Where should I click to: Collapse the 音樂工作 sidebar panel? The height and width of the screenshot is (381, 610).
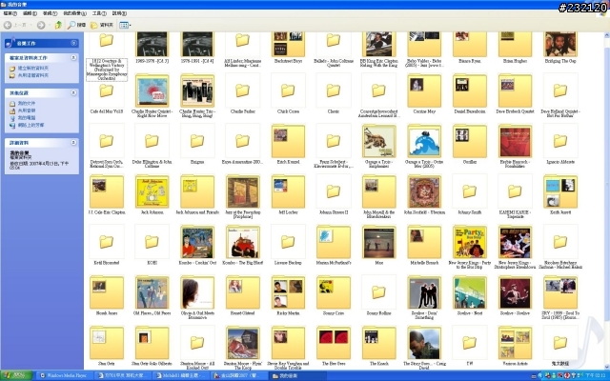pos(73,43)
